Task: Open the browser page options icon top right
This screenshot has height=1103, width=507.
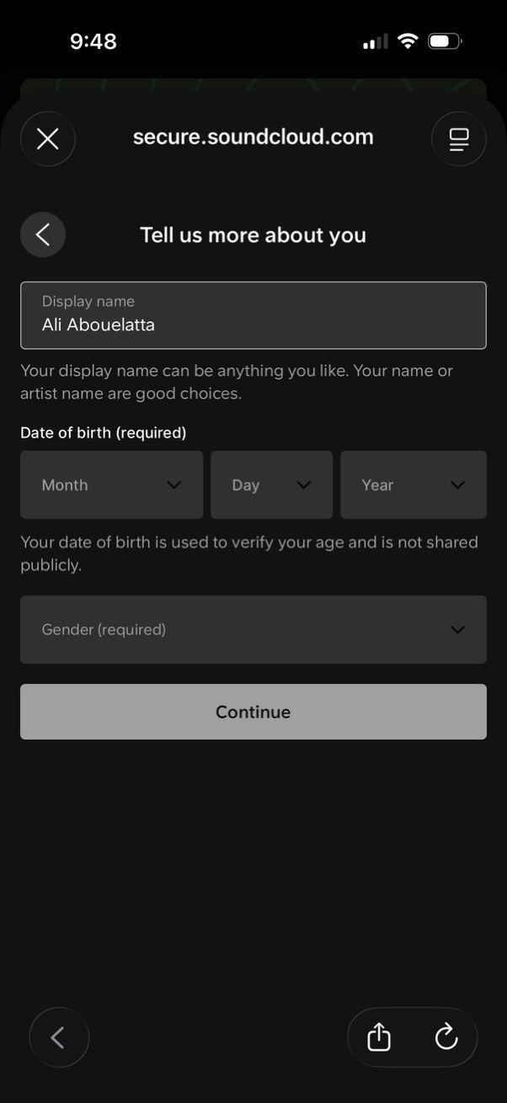Action: pos(459,138)
